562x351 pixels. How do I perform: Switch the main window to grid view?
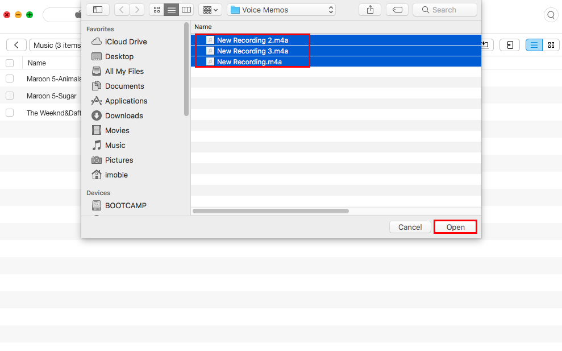pyautogui.click(x=551, y=45)
